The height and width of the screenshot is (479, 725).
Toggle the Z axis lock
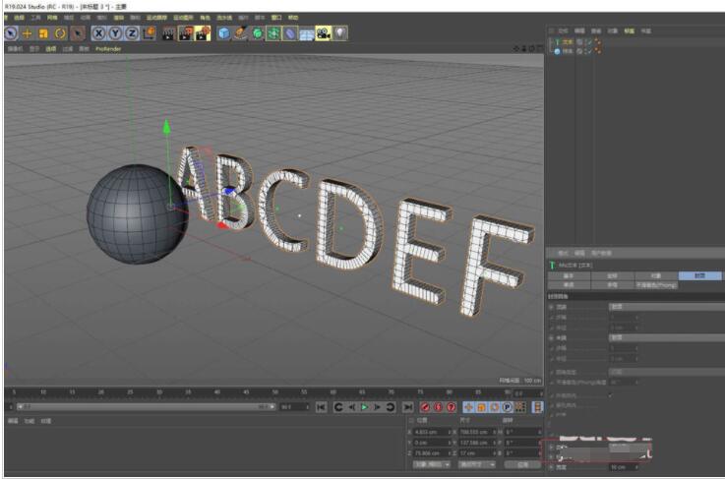(x=131, y=33)
